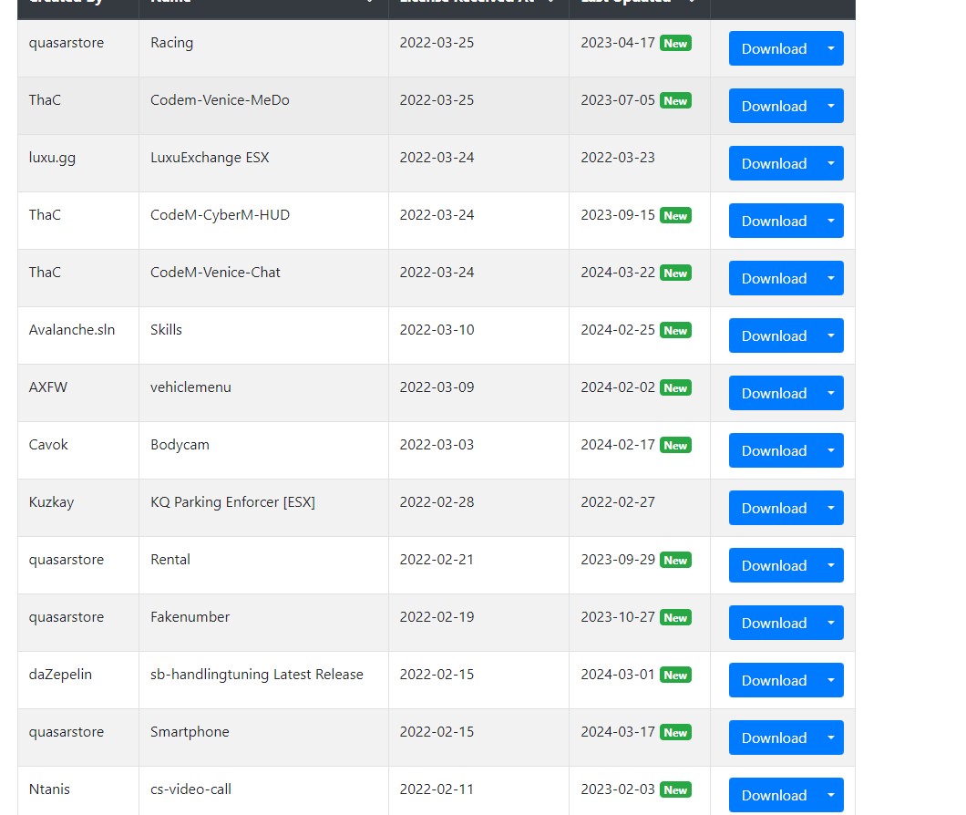Download the cs-video-call resource
The width and height of the screenshot is (966, 815).
click(774, 795)
